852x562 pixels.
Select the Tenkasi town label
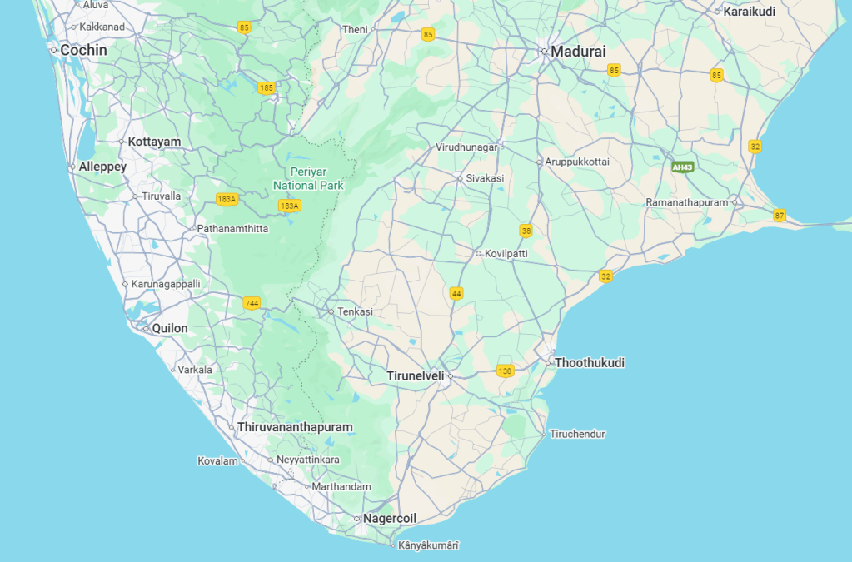point(355,312)
